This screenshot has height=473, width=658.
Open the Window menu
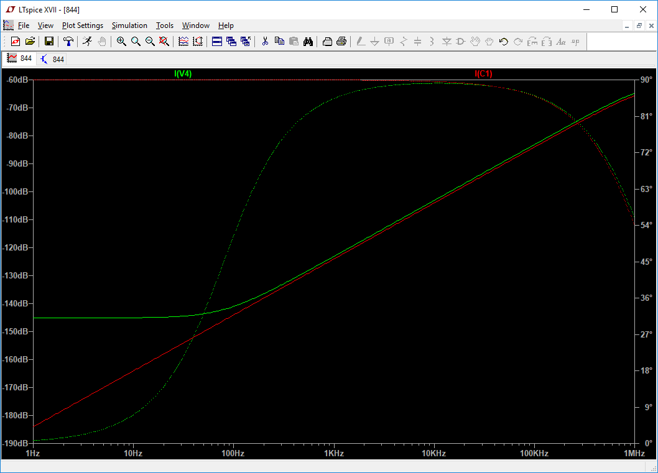coord(195,25)
